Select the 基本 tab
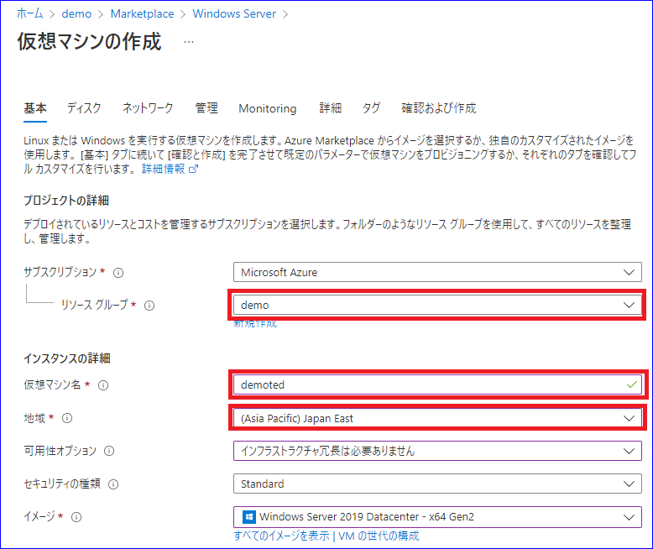The image size is (653, 549). pos(35,108)
